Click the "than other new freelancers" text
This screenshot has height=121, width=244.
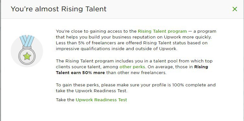[136, 72]
